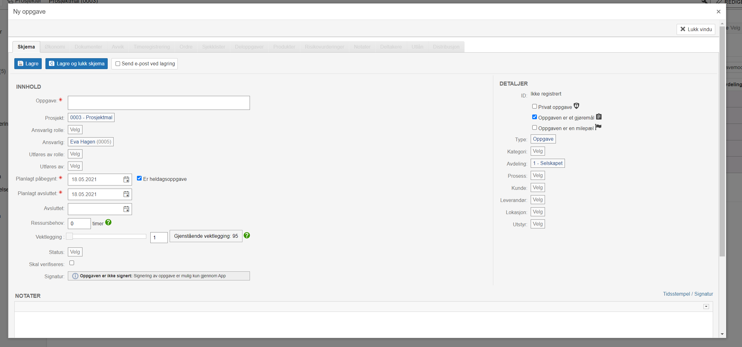The image size is (742, 347).
Task: Click the Tidsstempel / Signatur link
Action: [688, 294]
